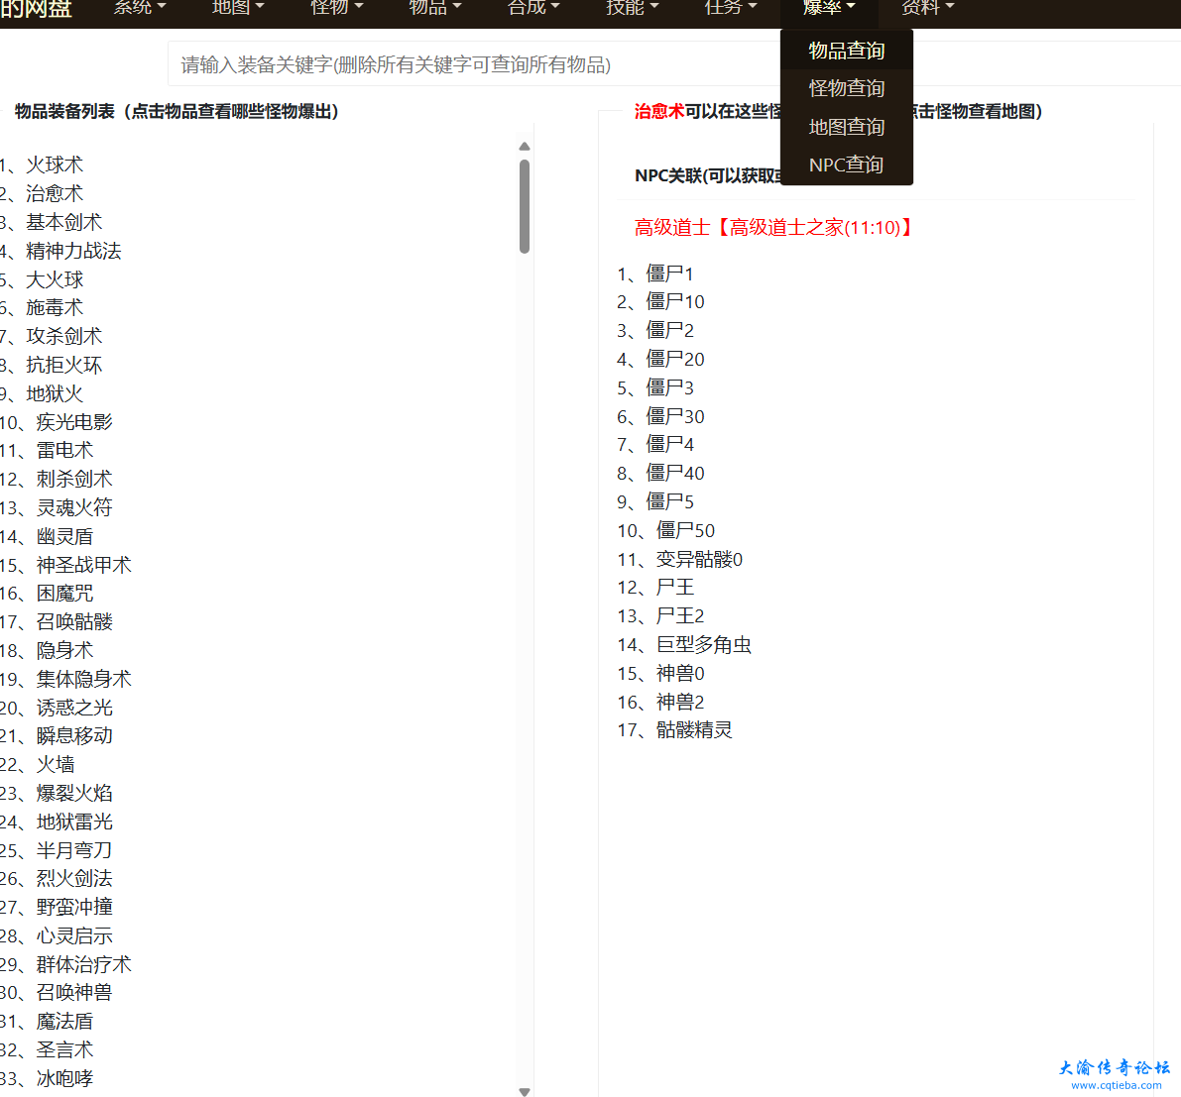Click the 变异骷髅0 monster
Screen dimensions: 1181x1097
tap(699, 559)
